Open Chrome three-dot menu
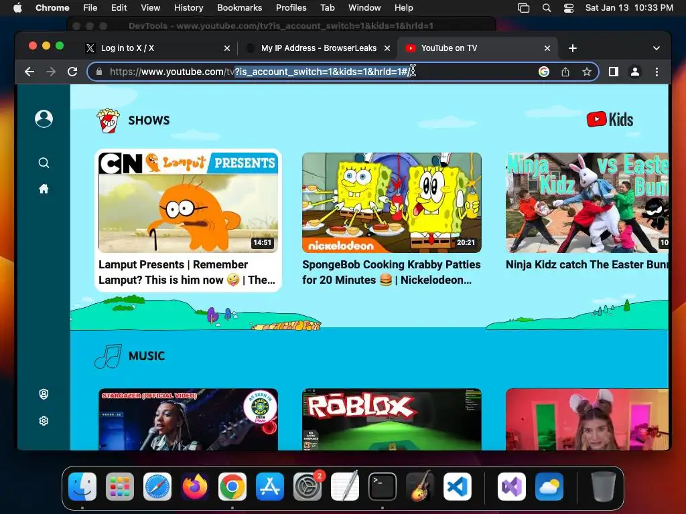686x514 pixels. pyautogui.click(x=657, y=72)
